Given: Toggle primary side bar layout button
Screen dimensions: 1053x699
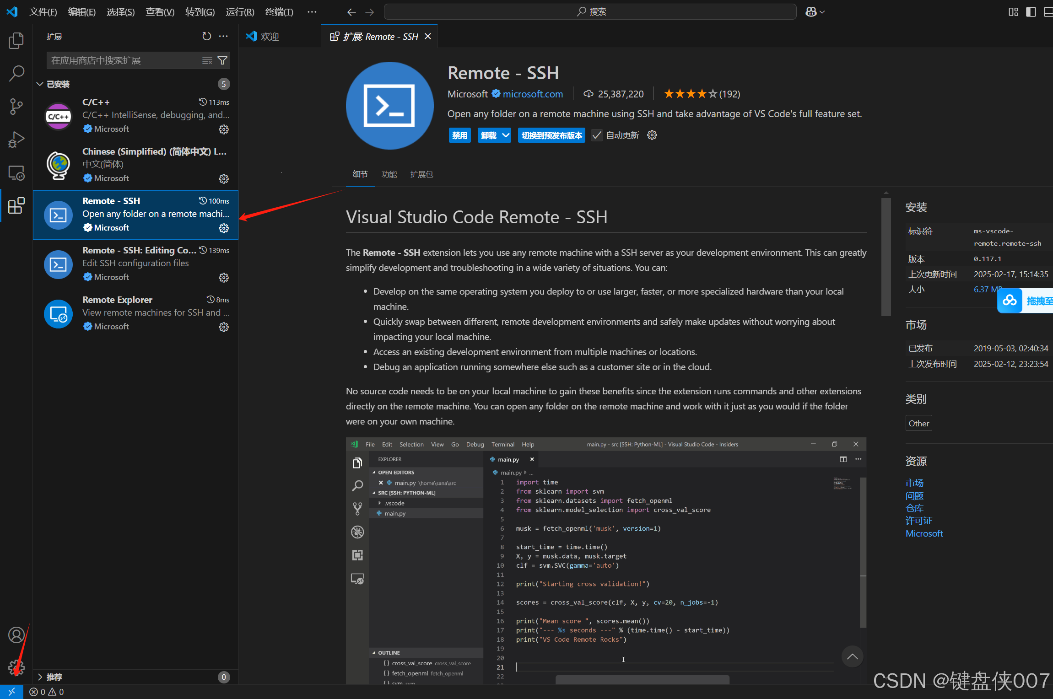Looking at the screenshot, I should (x=1031, y=12).
